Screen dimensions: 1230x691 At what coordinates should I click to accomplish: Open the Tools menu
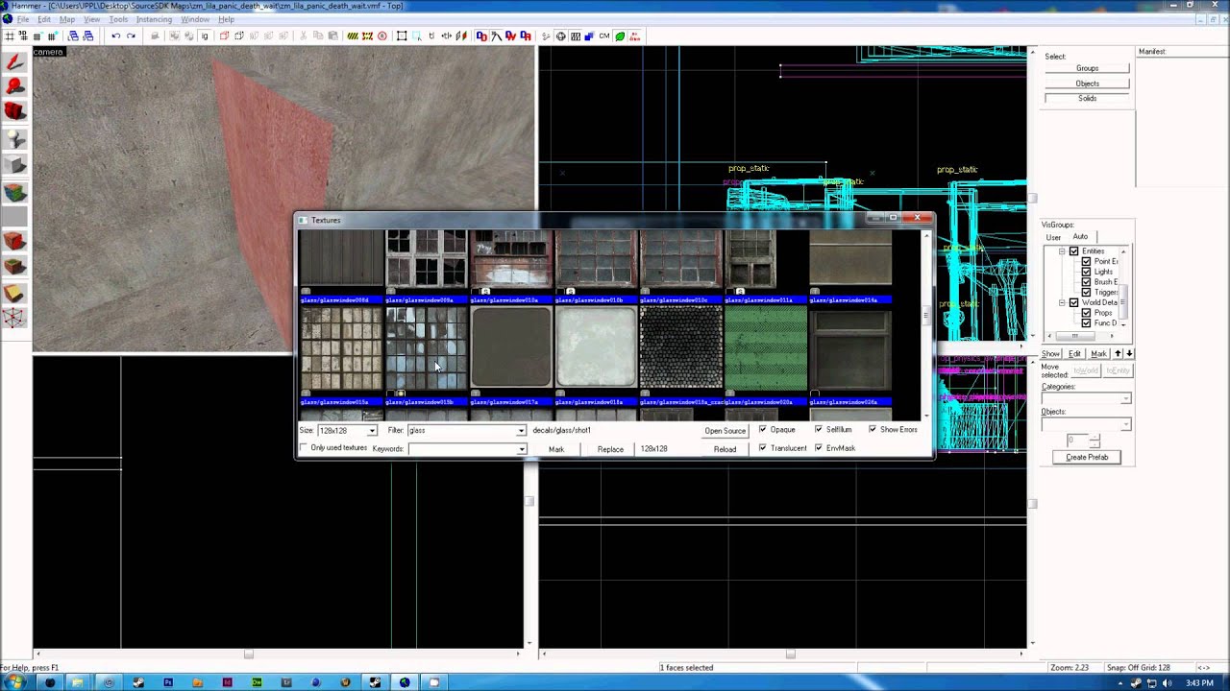click(x=118, y=19)
